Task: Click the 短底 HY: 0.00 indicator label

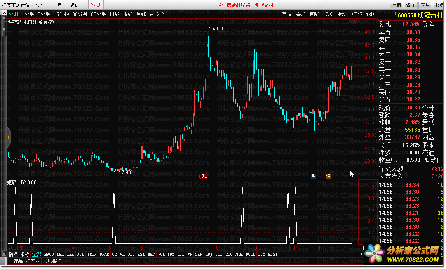Action: [22, 182]
